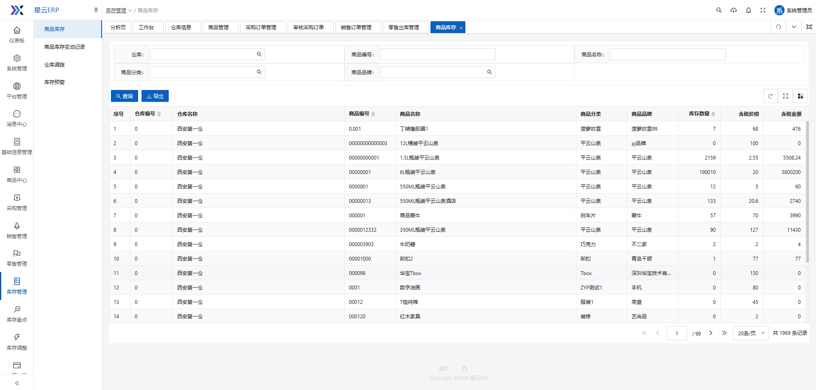Open 仪表板 dashboard in left sidebar
Image resolution: width=816 pixels, height=390 pixels.
pyautogui.click(x=17, y=34)
